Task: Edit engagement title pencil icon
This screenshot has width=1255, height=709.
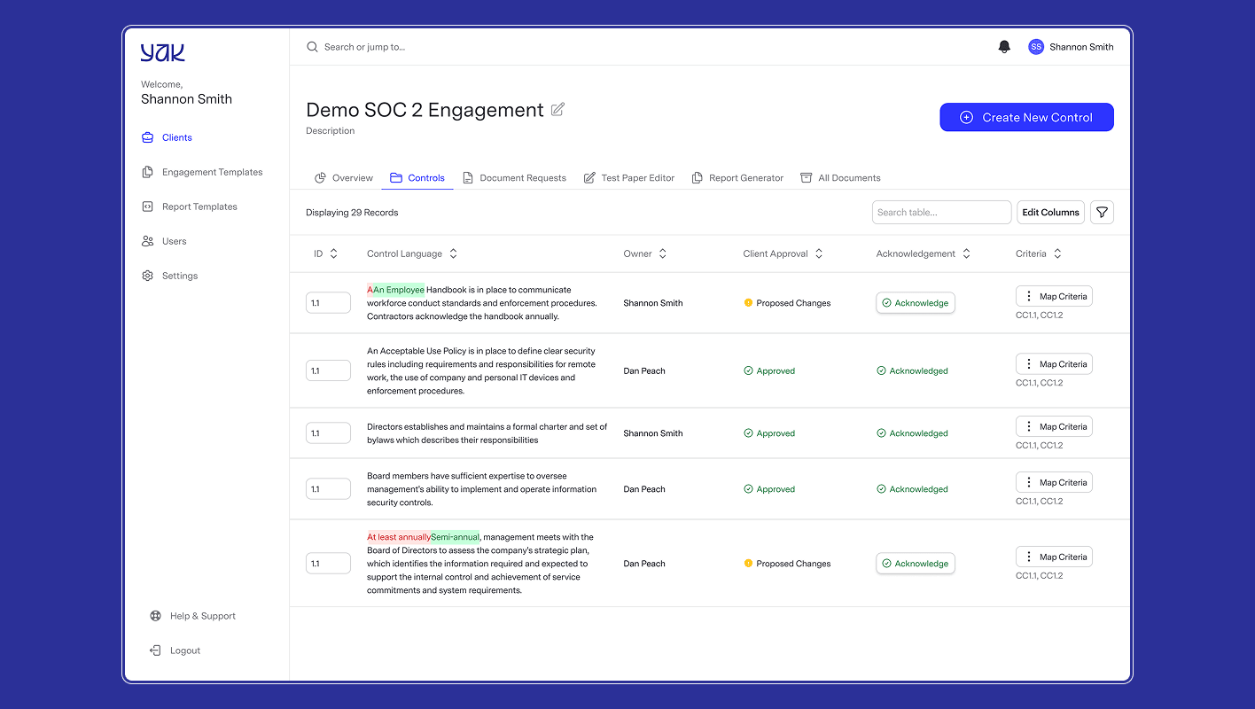Action: point(557,110)
